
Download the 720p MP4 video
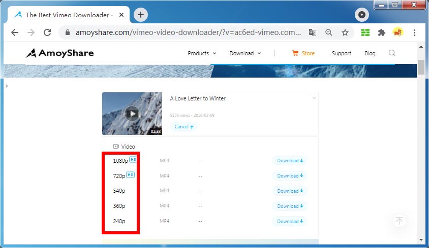point(290,175)
